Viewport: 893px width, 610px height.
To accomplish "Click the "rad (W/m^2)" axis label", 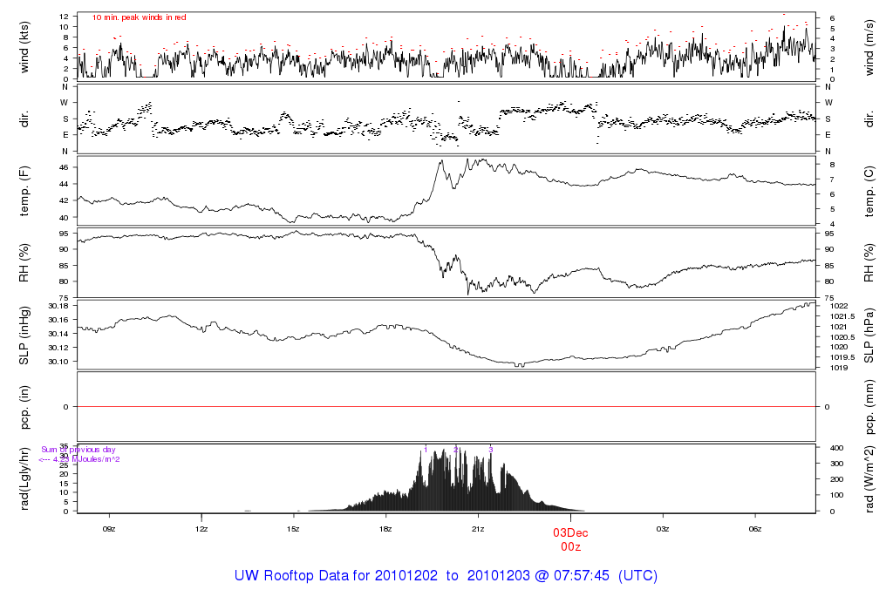I will tap(869, 479).
